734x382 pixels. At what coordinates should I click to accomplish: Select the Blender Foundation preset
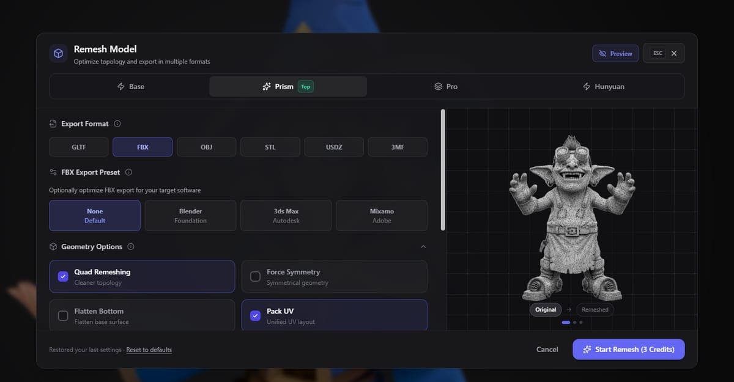[190, 216]
